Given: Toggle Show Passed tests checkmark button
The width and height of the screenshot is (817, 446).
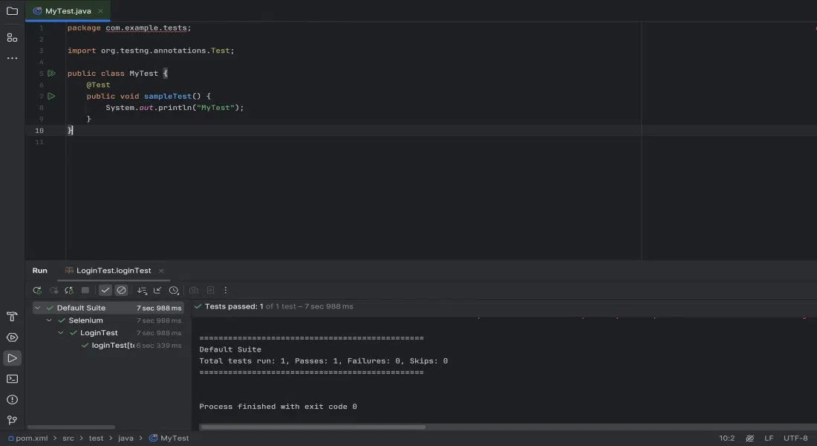Looking at the screenshot, I should point(105,291).
